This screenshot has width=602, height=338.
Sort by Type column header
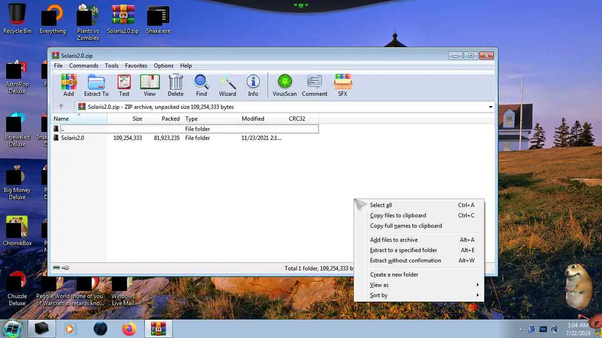tap(211, 119)
